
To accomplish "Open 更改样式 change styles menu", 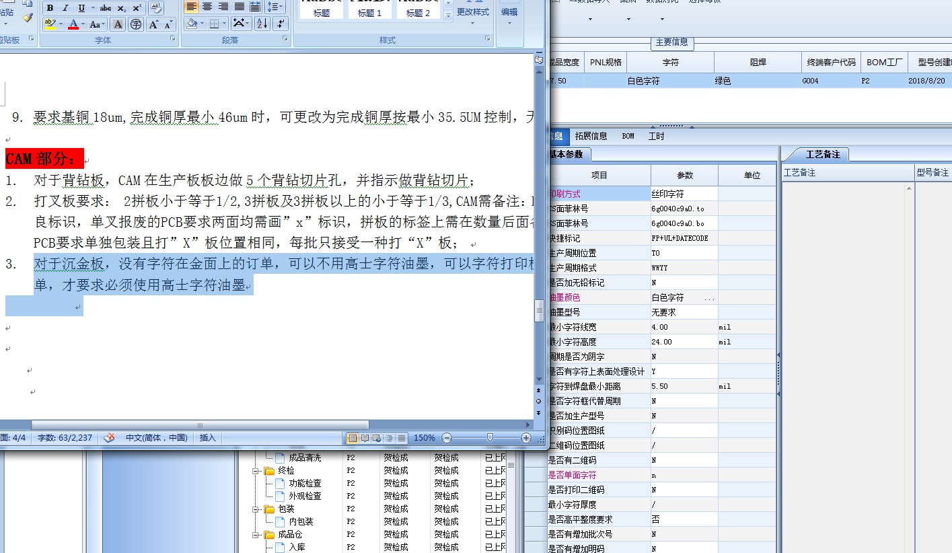I will [x=472, y=13].
